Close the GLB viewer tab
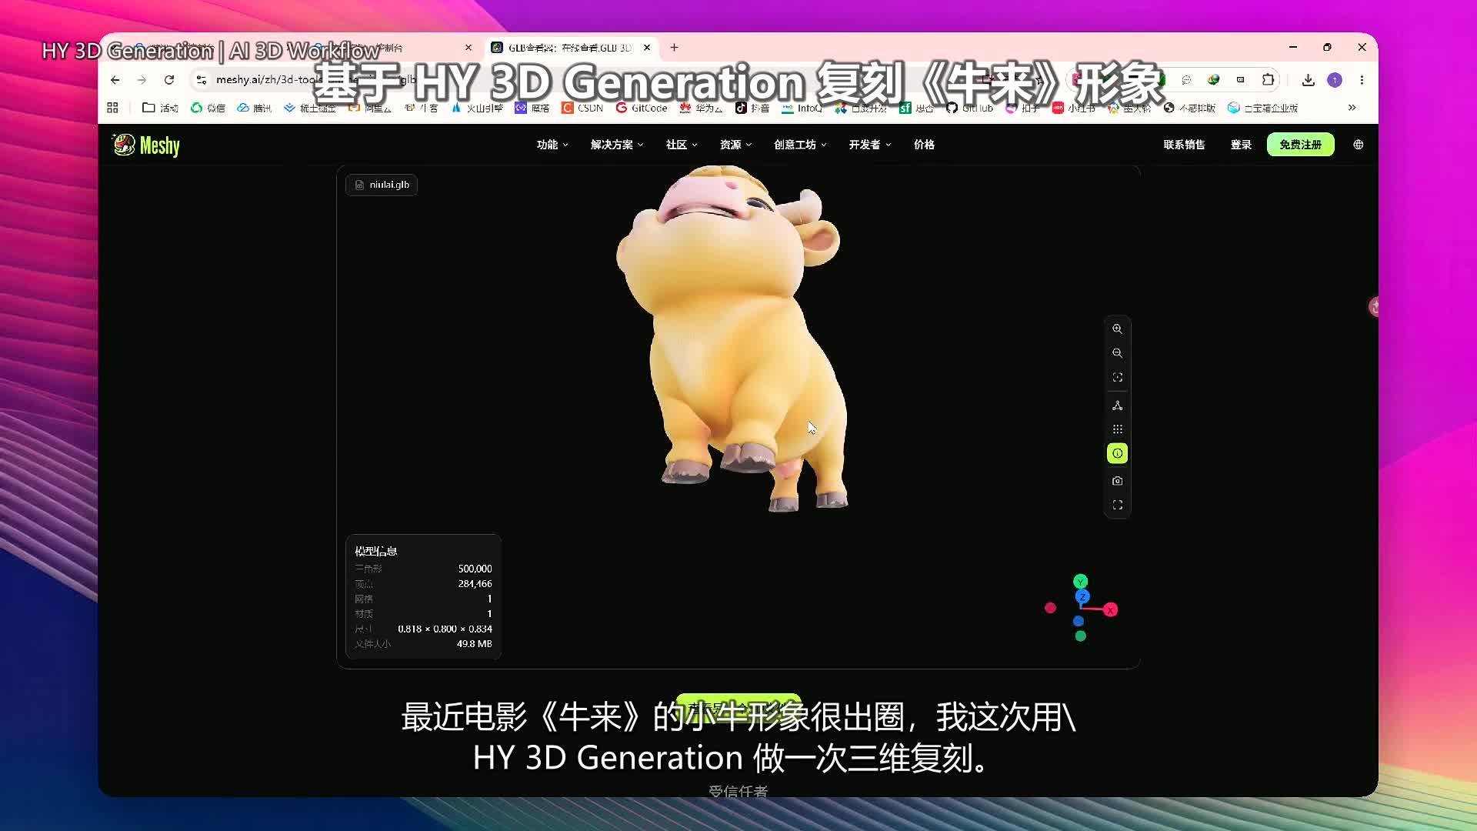1477x831 pixels. (x=647, y=48)
